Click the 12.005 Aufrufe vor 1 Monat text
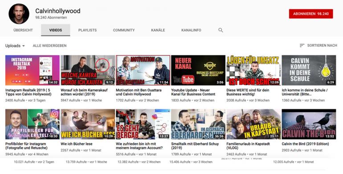Viewport: 343px width, 174px height. [x=294, y=162]
